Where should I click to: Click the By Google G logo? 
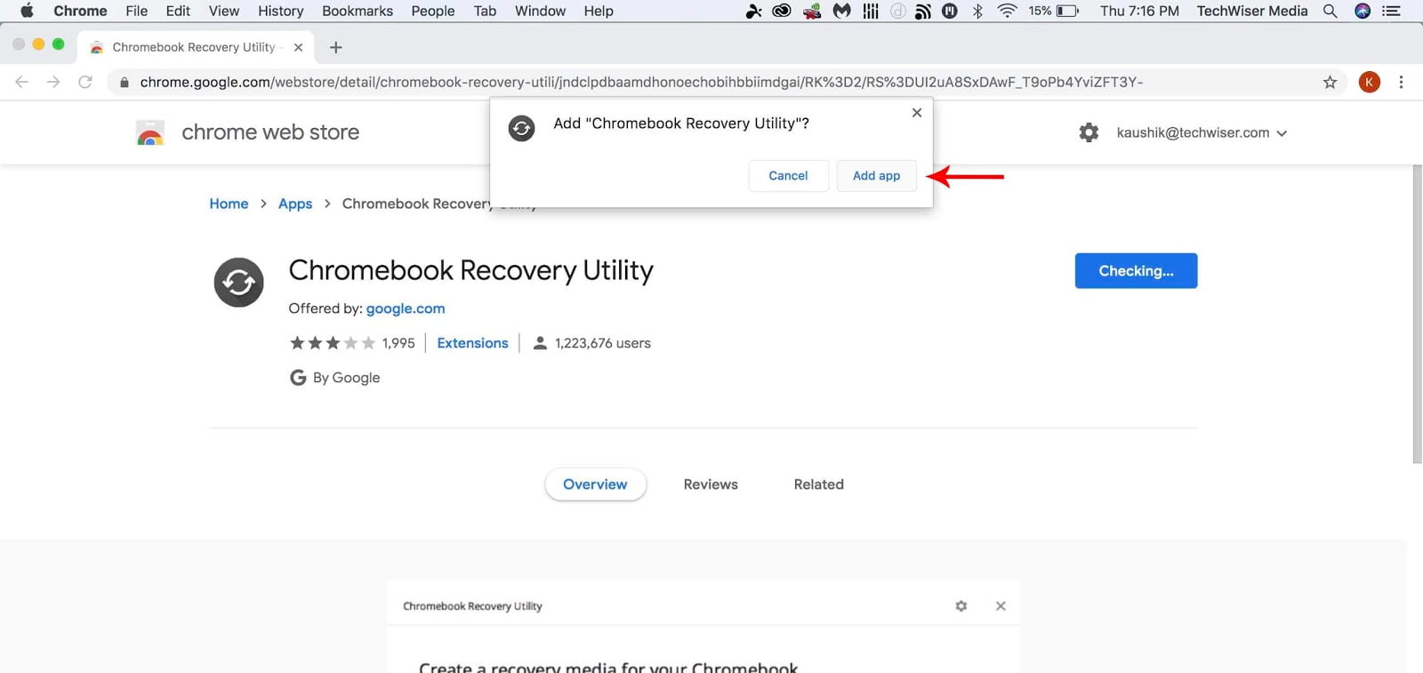click(298, 378)
